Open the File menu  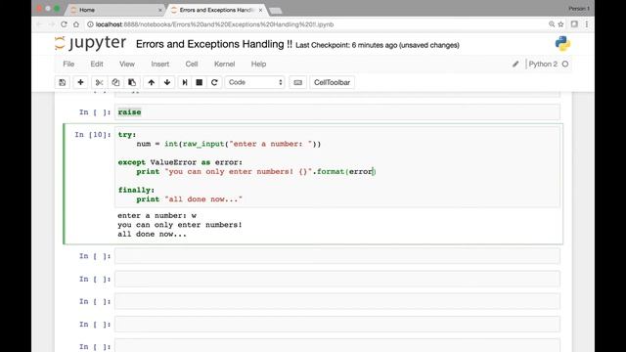pyautogui.click(x=68, y=64)
